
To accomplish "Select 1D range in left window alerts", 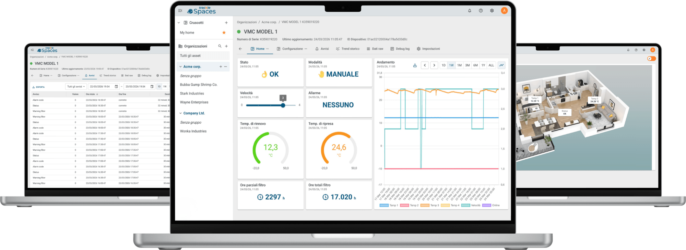I will coord(159,87).
